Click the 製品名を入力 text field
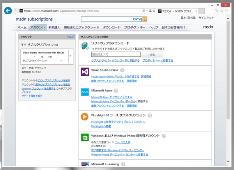The image size is (234, 170). (x=116, y=54)
